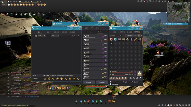Switch to the 珍珠背包 inventory tab
The height and width of the screenshot is (107, 191).
(x=122, y=32)
